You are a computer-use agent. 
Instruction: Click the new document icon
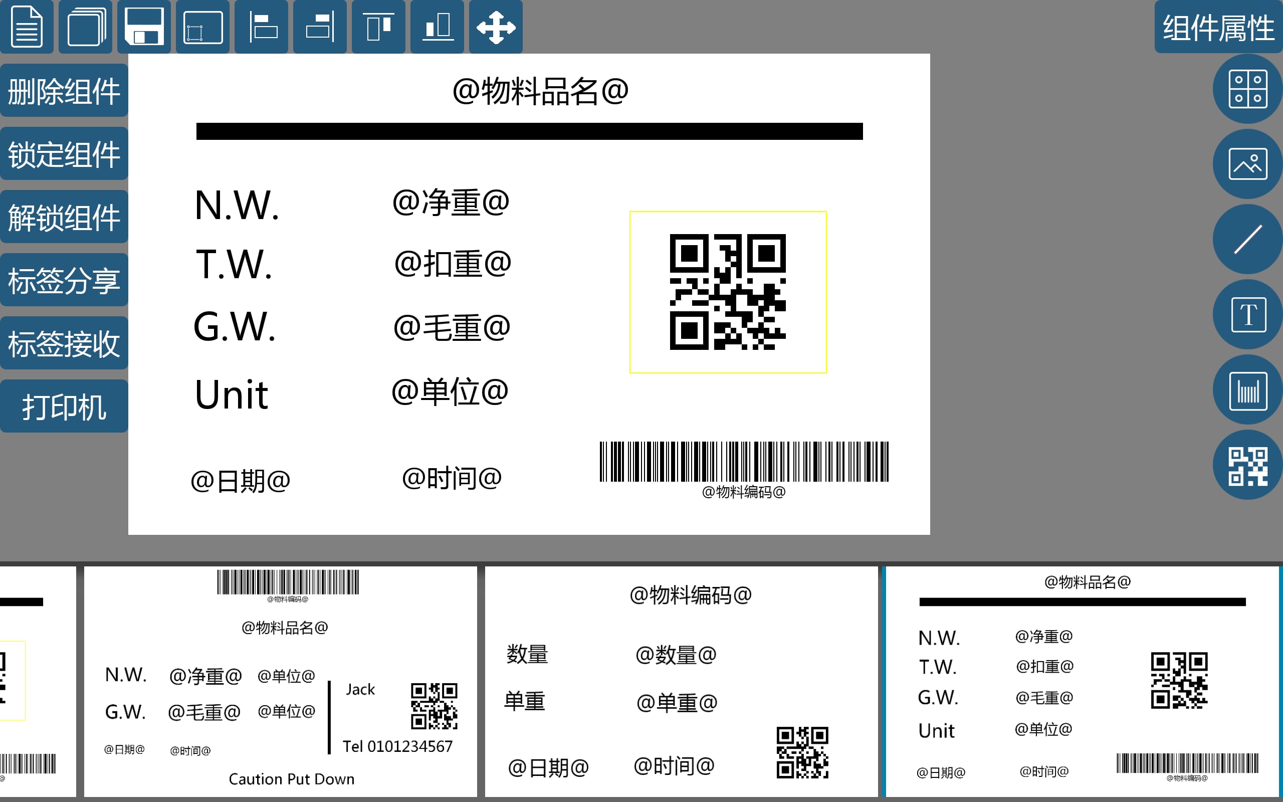pos(27,27)
